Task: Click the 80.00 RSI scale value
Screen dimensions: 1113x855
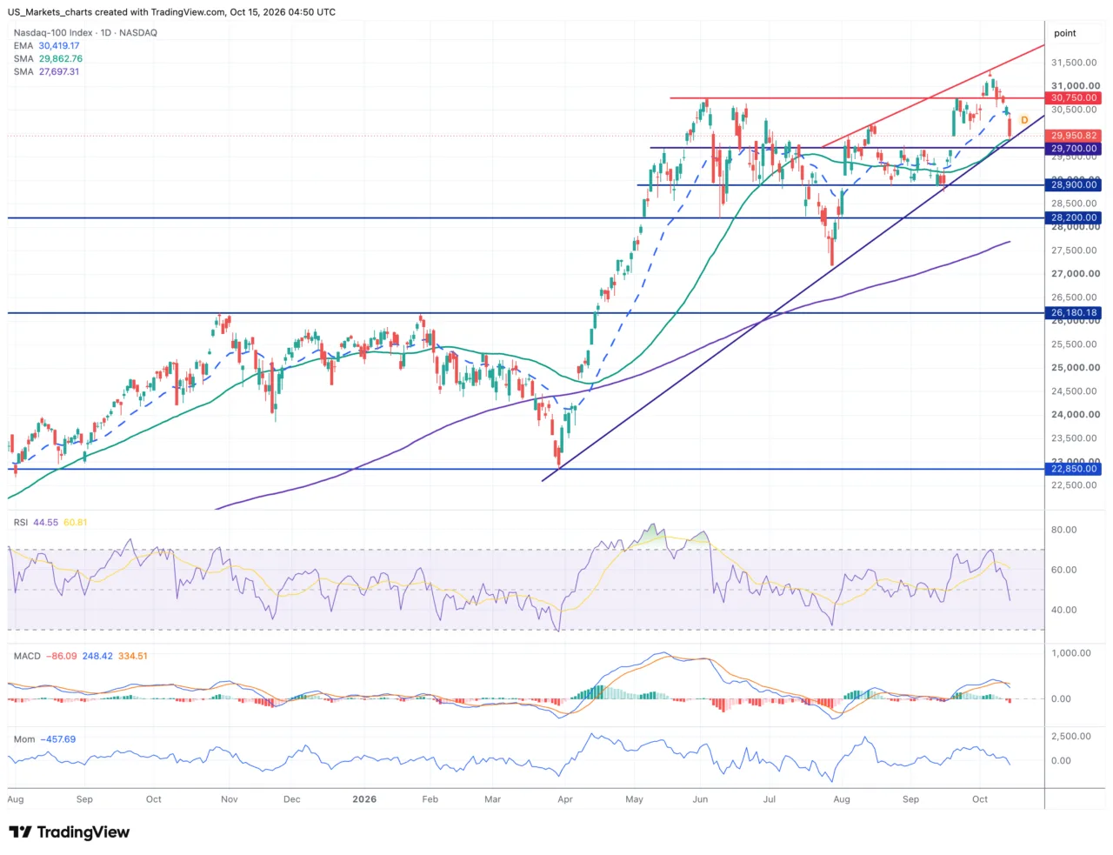Action: [x=1064, y=530]
